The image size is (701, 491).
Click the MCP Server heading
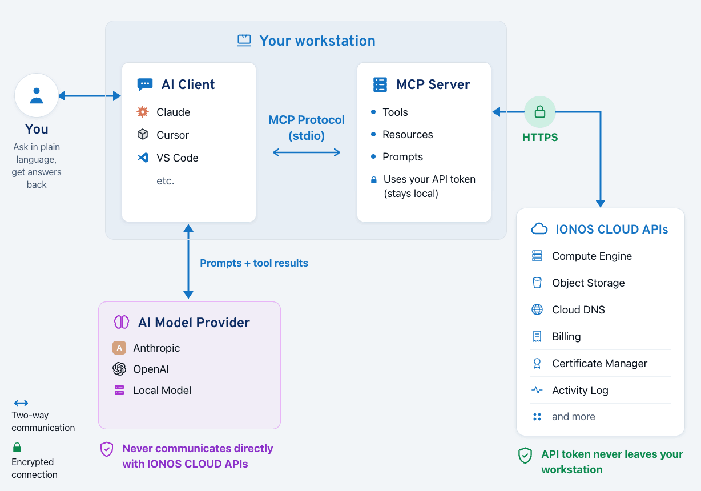coord(433,84)
